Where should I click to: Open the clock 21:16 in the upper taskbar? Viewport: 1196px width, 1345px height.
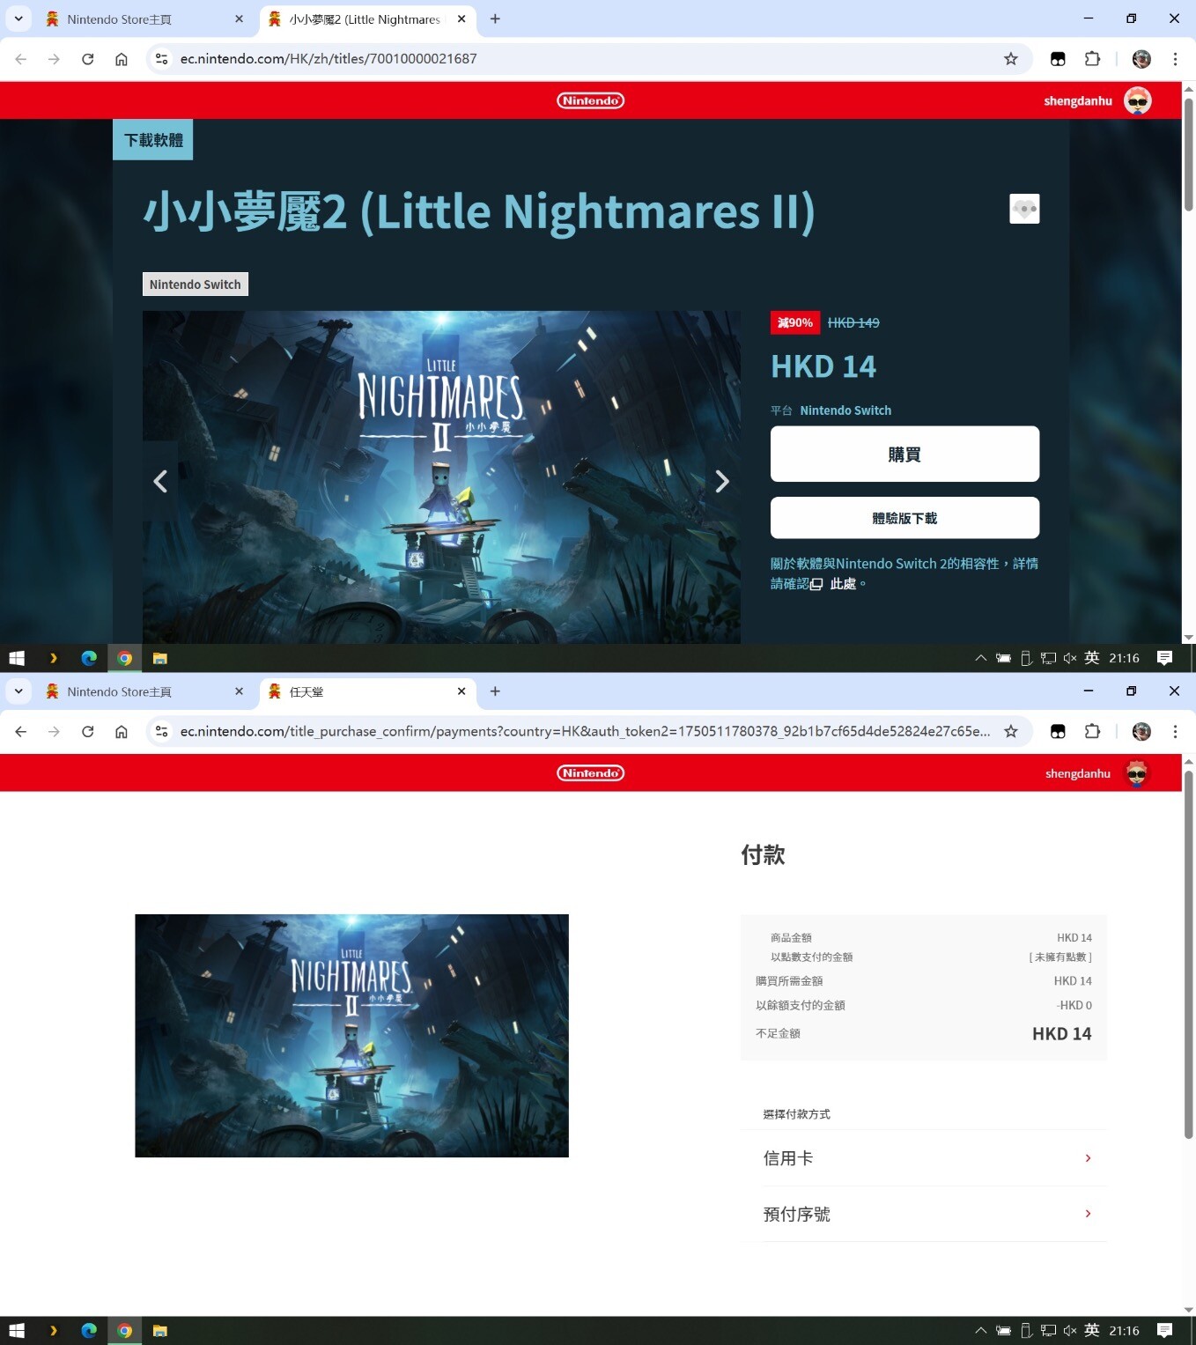1125,658
